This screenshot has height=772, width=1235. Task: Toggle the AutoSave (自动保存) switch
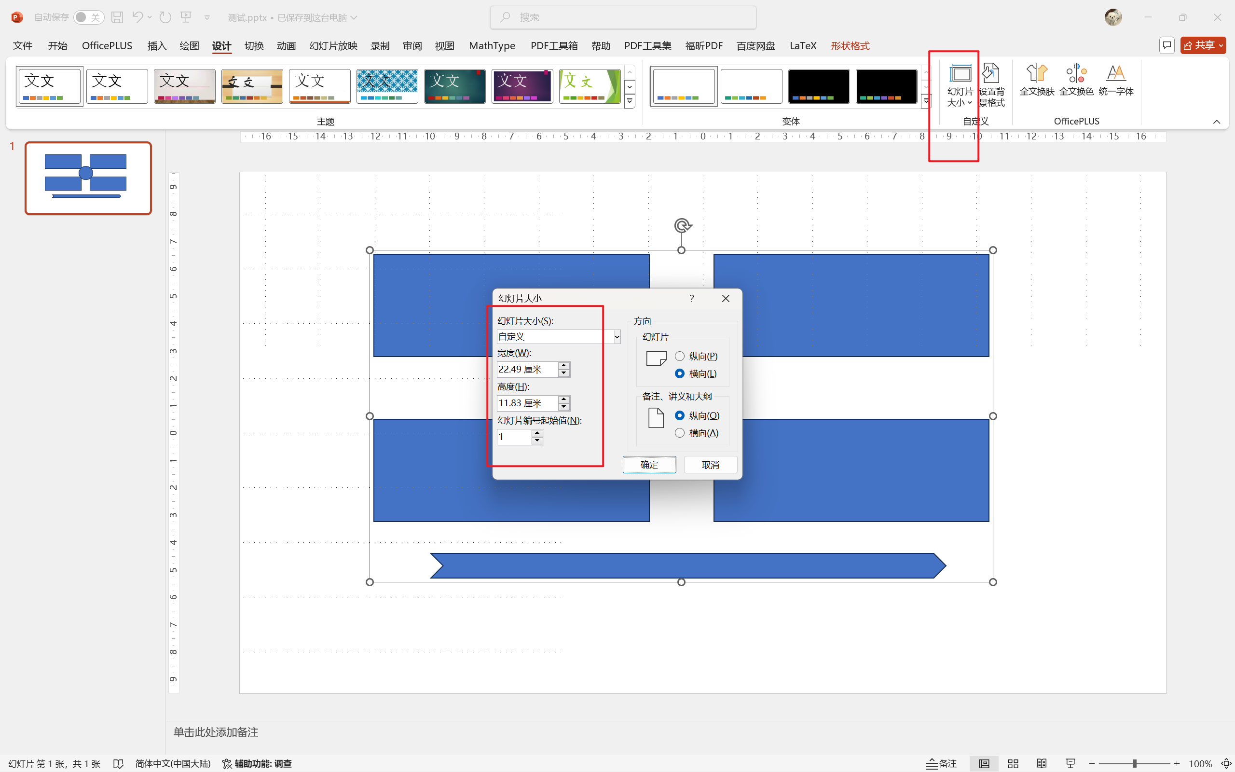(88, 17)
